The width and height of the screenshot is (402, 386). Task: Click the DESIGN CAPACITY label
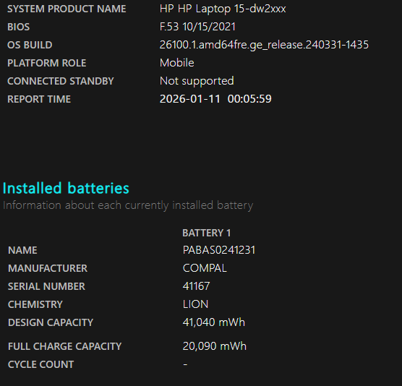tap(51, 322)
